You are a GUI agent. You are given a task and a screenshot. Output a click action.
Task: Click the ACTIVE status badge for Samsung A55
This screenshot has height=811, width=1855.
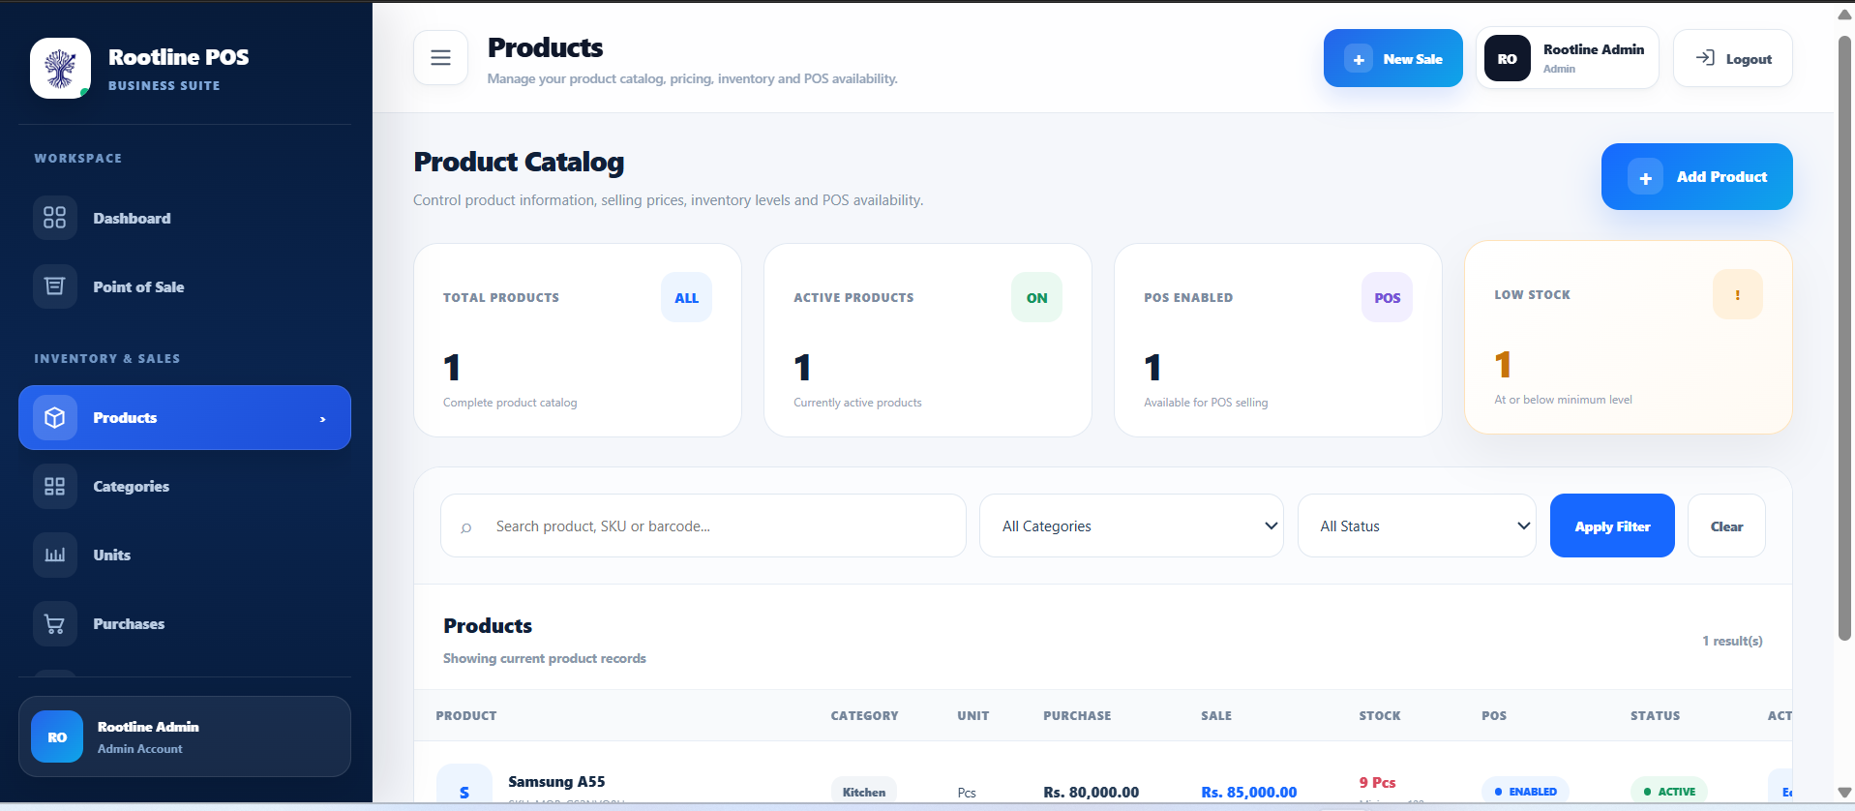click(x=1669, y=791)
